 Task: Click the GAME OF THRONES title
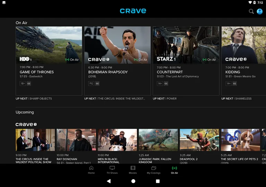pyautogui.click(x=37, y=72)
